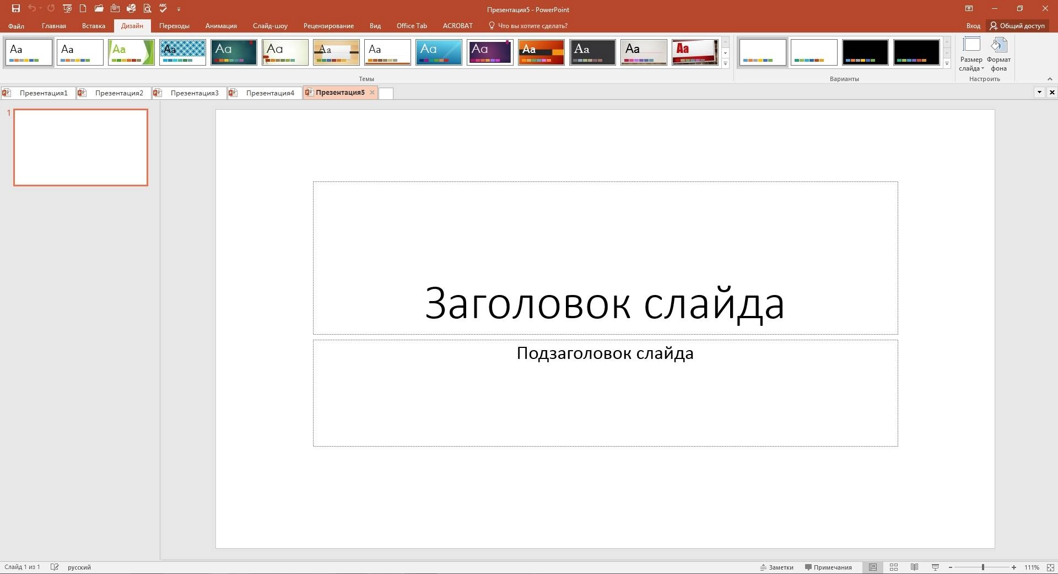1058x574 pixels.
Task: Apply the dark gray theme thumbnail
Action: point(592,52)
